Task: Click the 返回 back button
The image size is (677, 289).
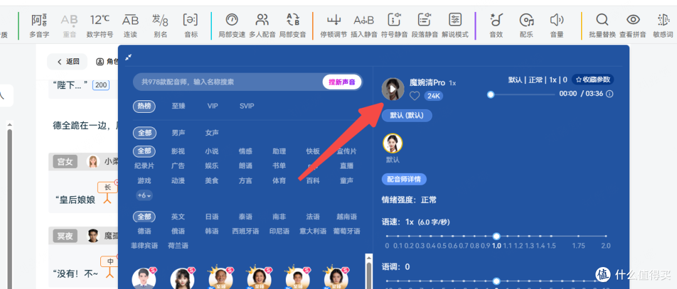Action: point(68,62)
